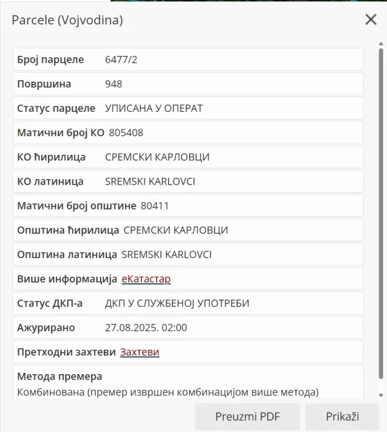This screenshot has width=387, height=432.
Task: Close the Parcele (Vojvodina) dialog
Action: [371, 20]
